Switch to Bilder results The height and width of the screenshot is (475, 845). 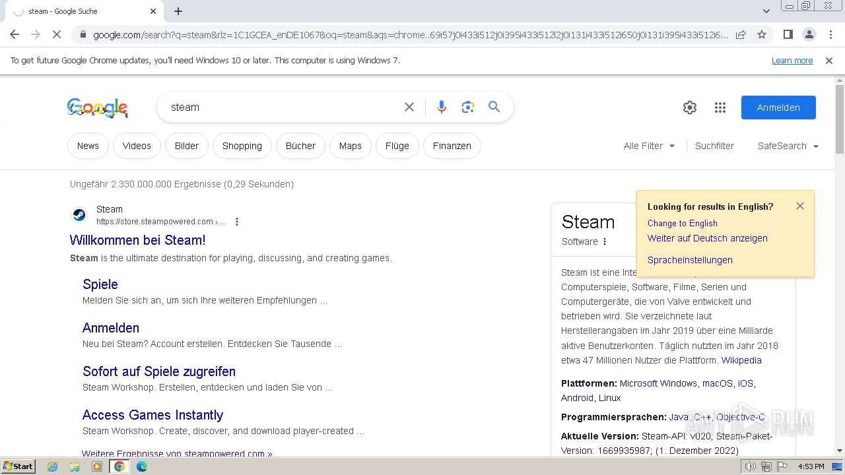coord(187,146)
